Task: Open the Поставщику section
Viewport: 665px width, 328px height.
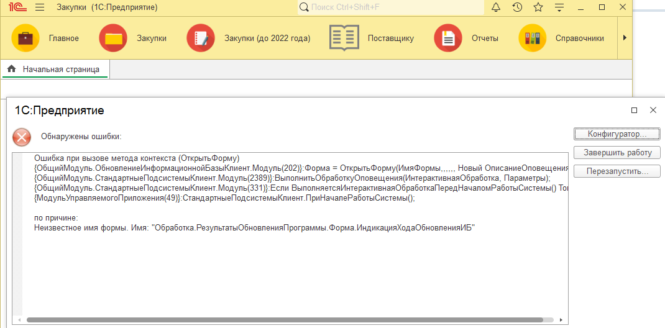Action: [390, 38]
